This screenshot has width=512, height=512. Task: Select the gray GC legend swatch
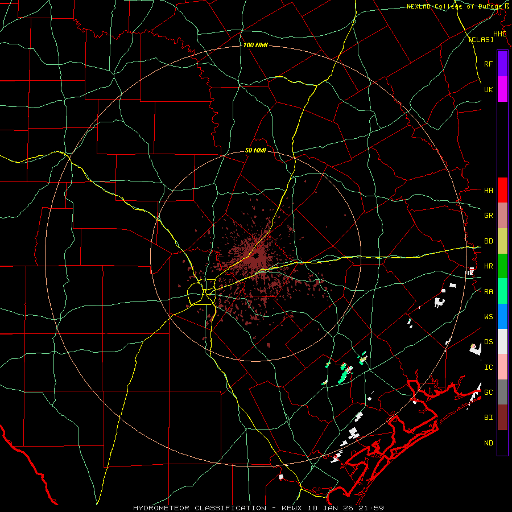502,392
